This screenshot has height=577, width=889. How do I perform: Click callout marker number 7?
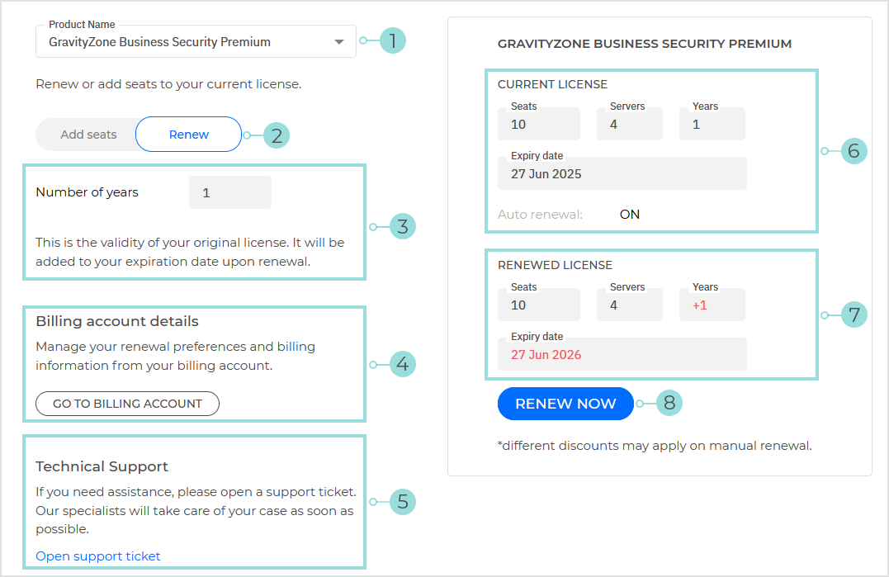[854, 315]
